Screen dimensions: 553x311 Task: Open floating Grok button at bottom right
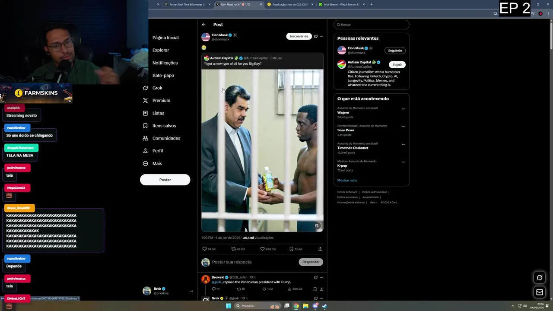click(x=540, y=278)
